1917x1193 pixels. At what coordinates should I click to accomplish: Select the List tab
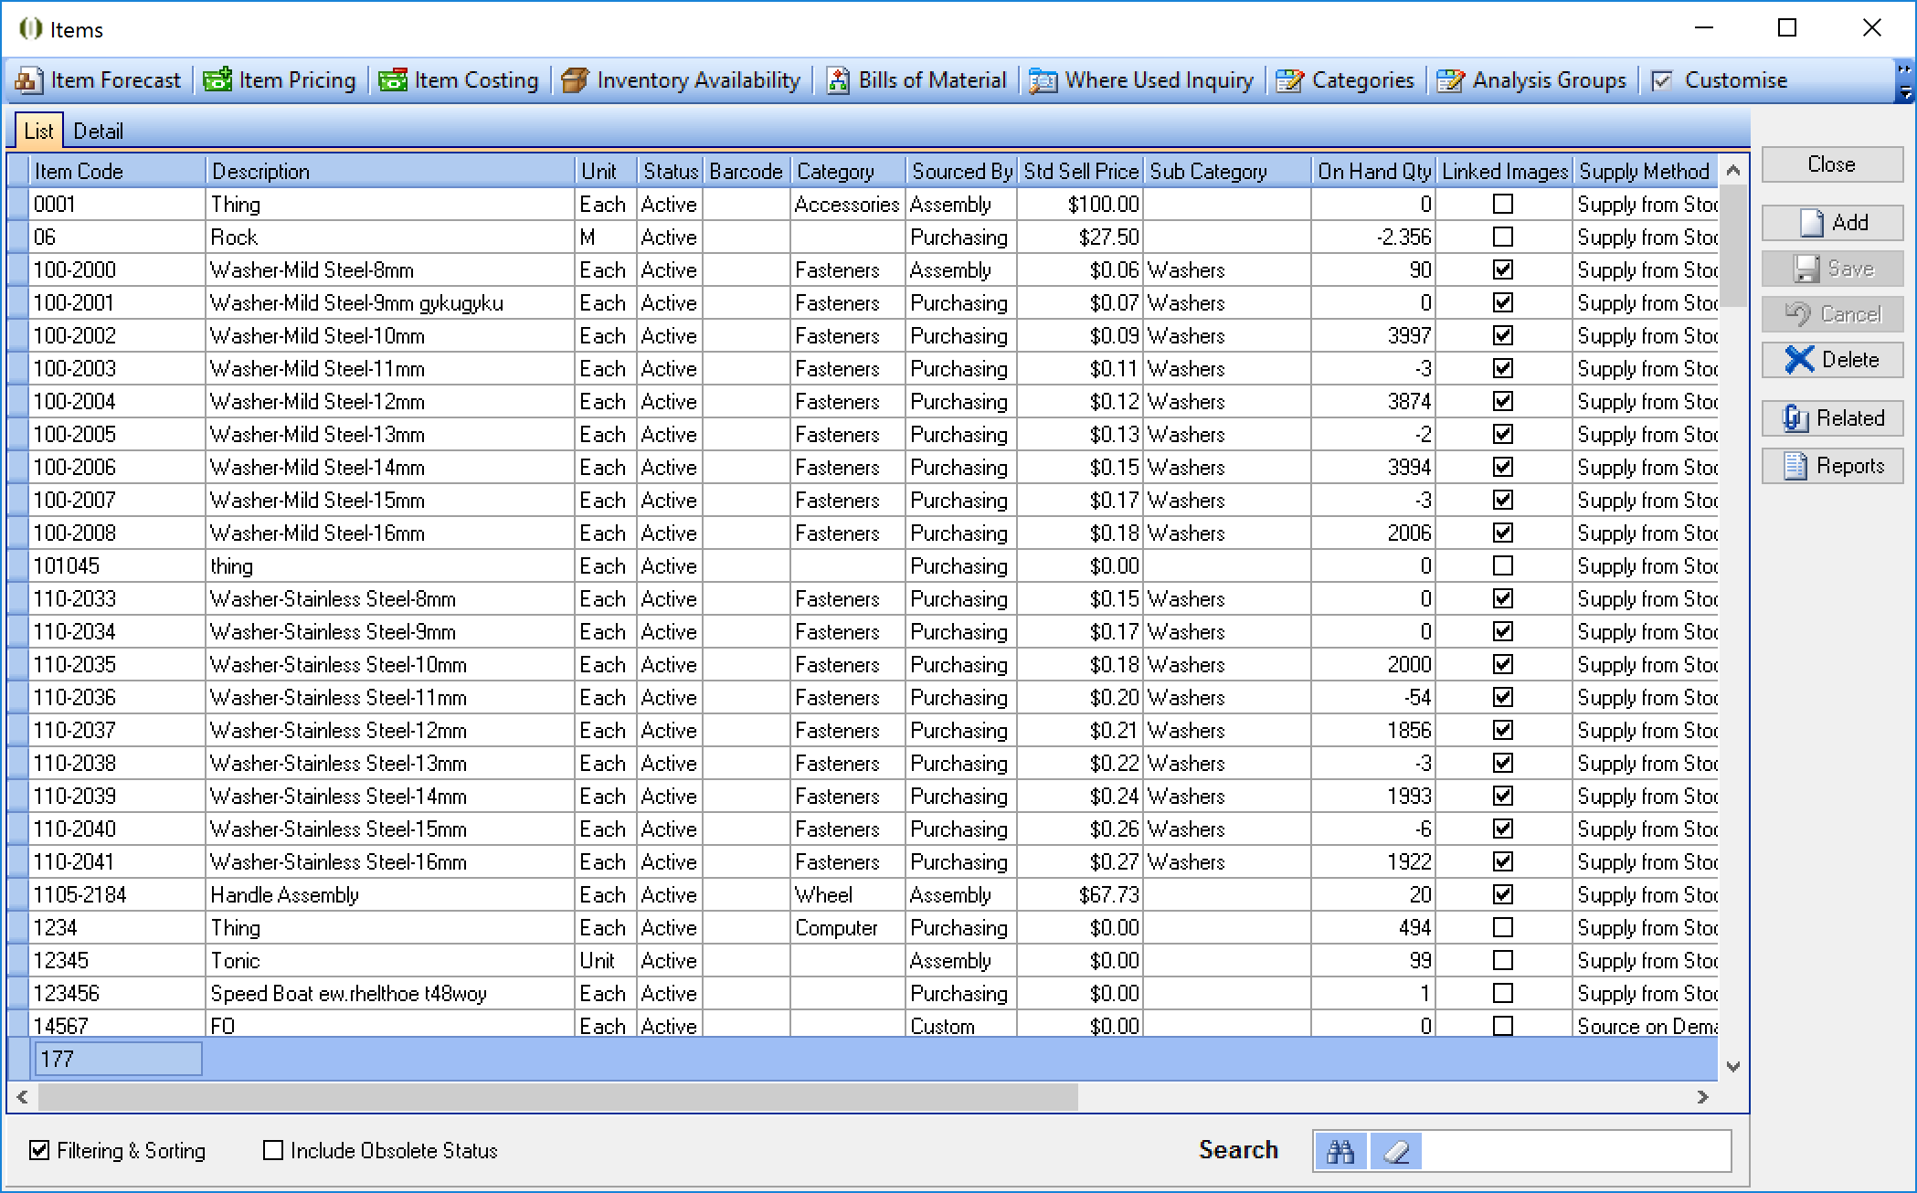click(38, 132)
